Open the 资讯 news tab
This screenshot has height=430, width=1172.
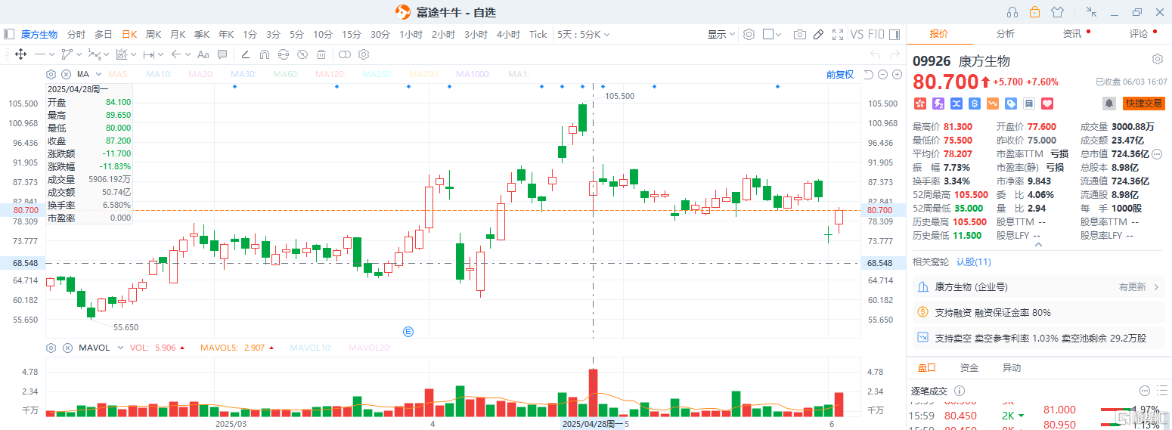pyautogui.click(x=1072, y=34)
